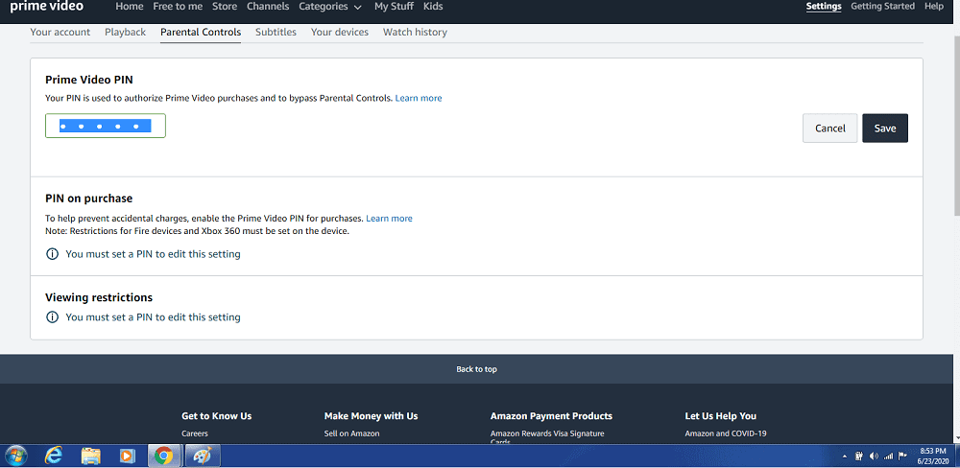Click the network signal tray icon
Image resolution: width=960 pixels, height=468 pixels.
[x=888, y=456]
